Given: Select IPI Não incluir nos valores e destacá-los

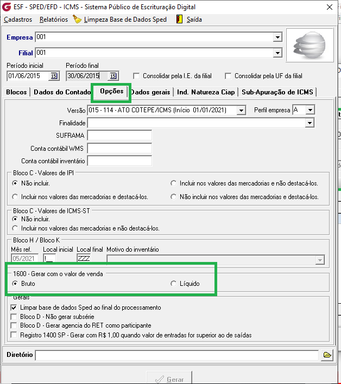Looking at the screenshot, I should (174, 197).
